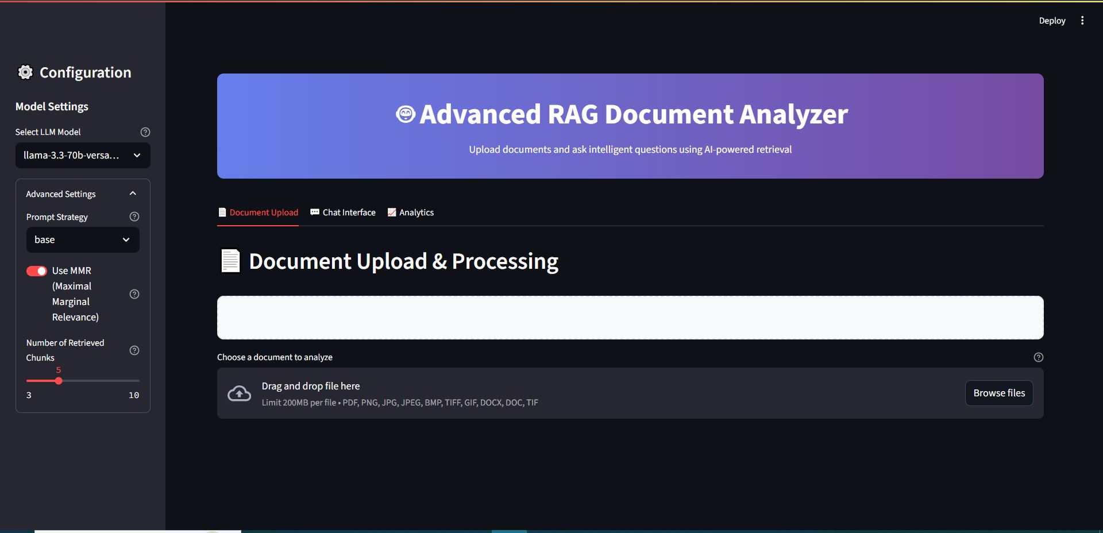Click the Browse files button

click(x=998, y=393)
